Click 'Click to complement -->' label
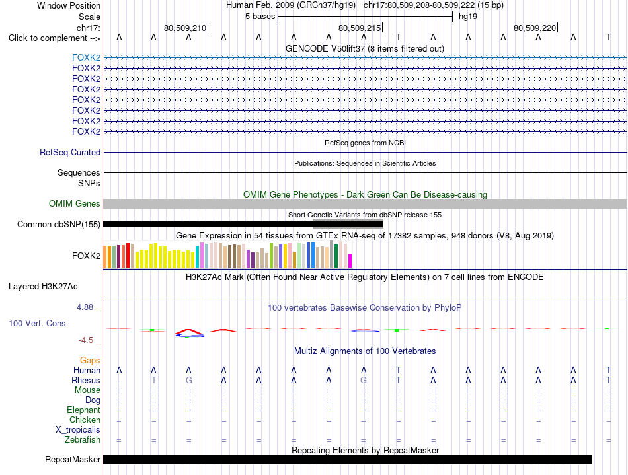Viewport: 628px width, 475px height. pos(54,38)
